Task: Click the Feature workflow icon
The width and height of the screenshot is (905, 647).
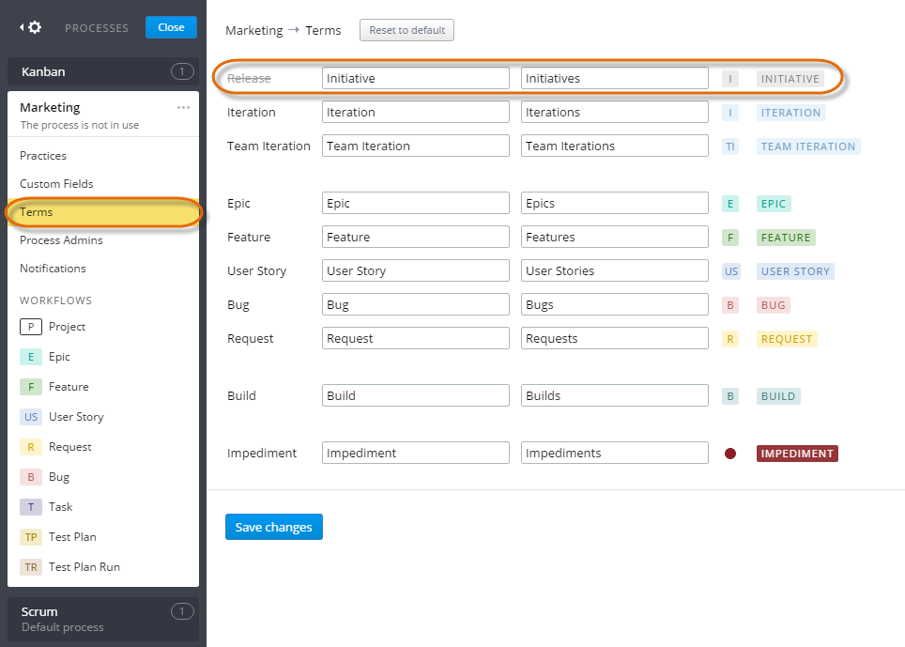Action: pyautogui.click(x=29, y=386)
